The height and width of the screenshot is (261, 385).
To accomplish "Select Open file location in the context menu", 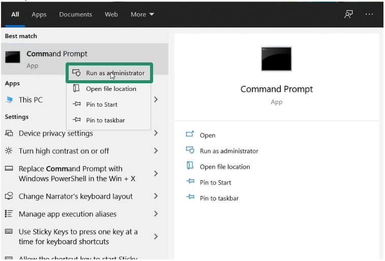I will (x=110, y=89).
